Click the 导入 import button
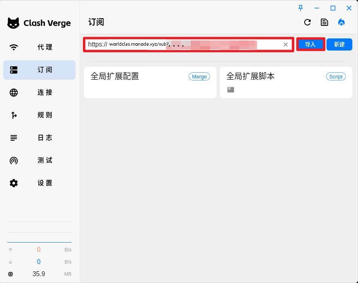 pos(310,44)
